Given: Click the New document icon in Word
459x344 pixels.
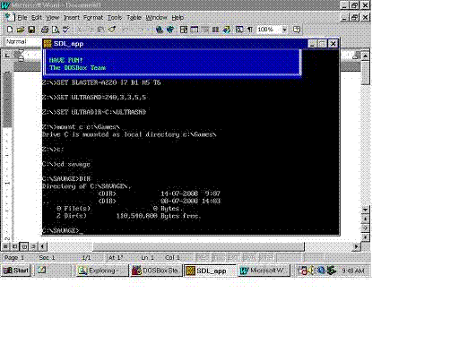Looking at the screenshot, I should (10, 30).
